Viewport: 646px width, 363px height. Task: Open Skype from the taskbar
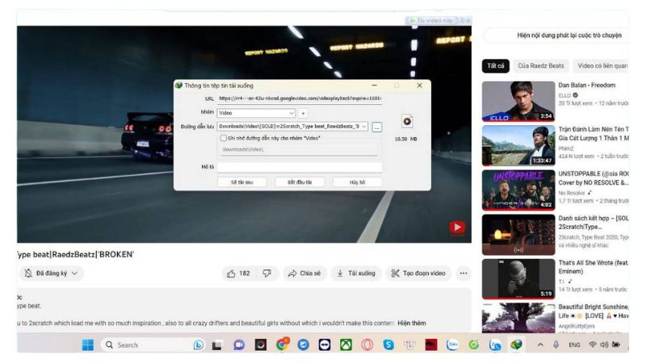click(x=388, y=345)
